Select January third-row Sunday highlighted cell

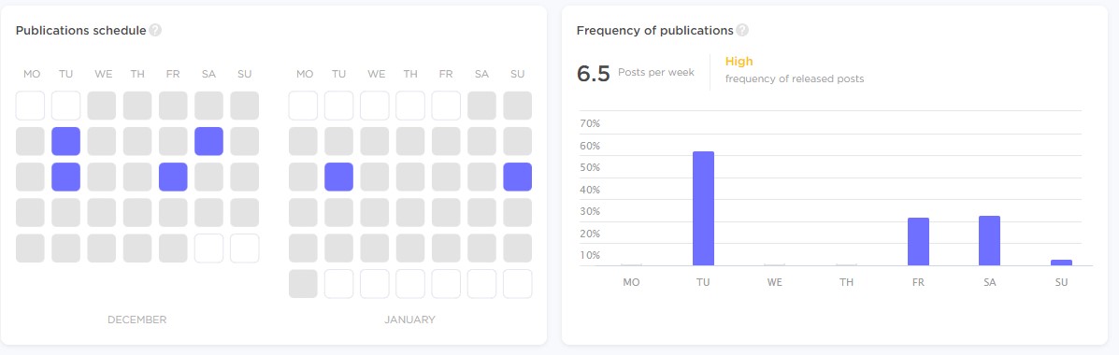(517, 177)
